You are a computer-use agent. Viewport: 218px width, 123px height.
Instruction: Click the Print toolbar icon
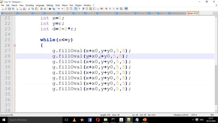tap(24, 9)
